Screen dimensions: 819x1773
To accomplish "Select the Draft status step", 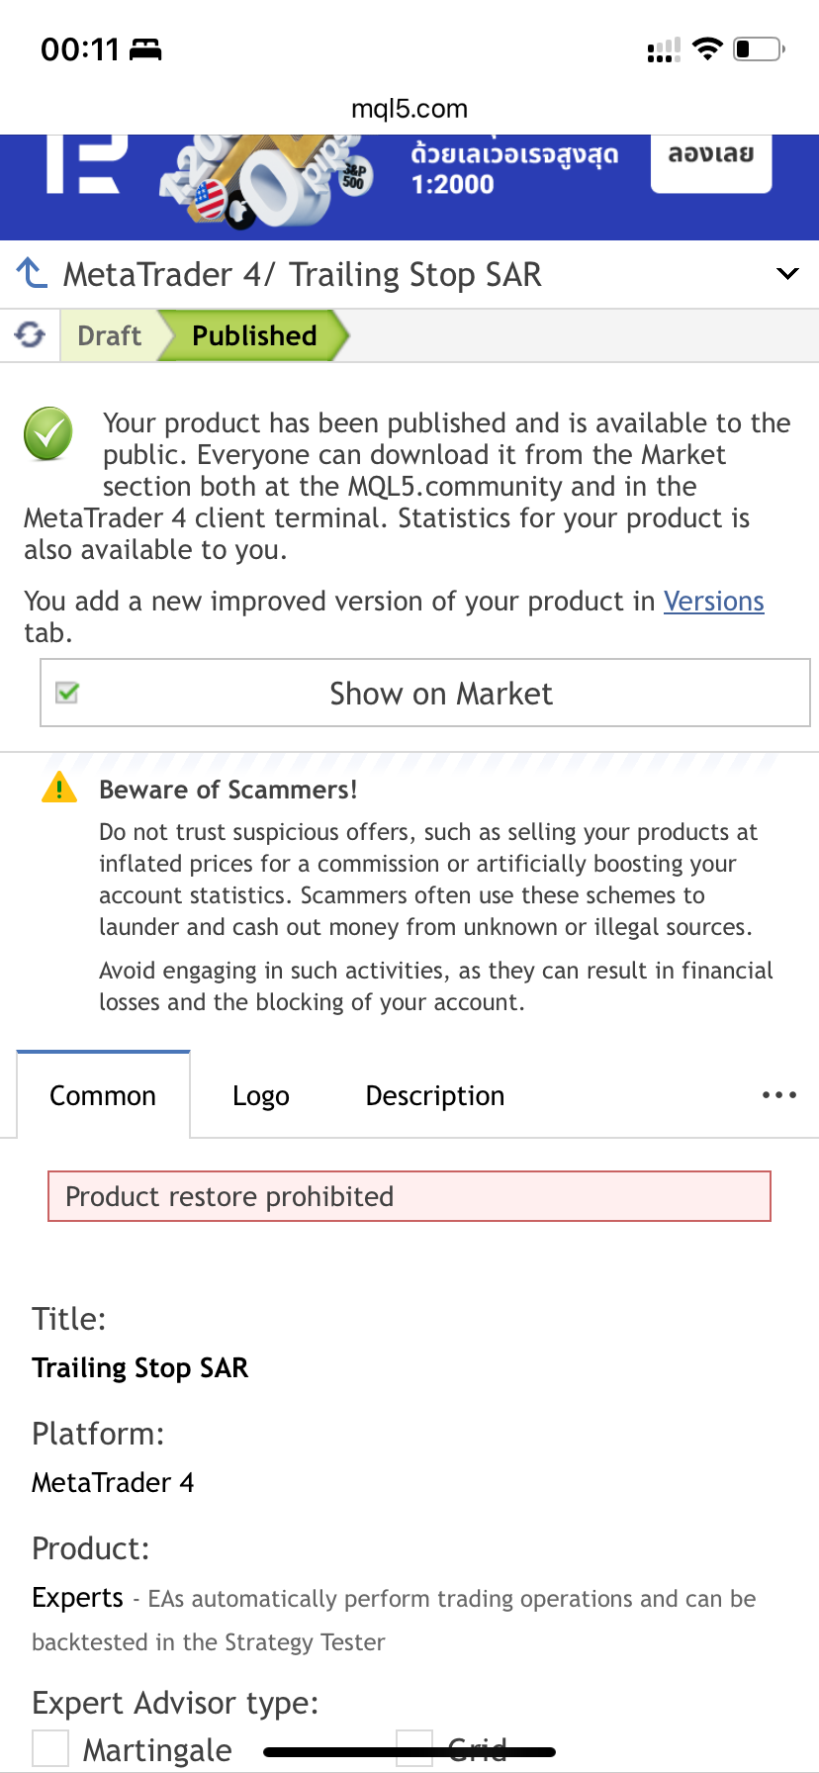I will coord(110,335).
